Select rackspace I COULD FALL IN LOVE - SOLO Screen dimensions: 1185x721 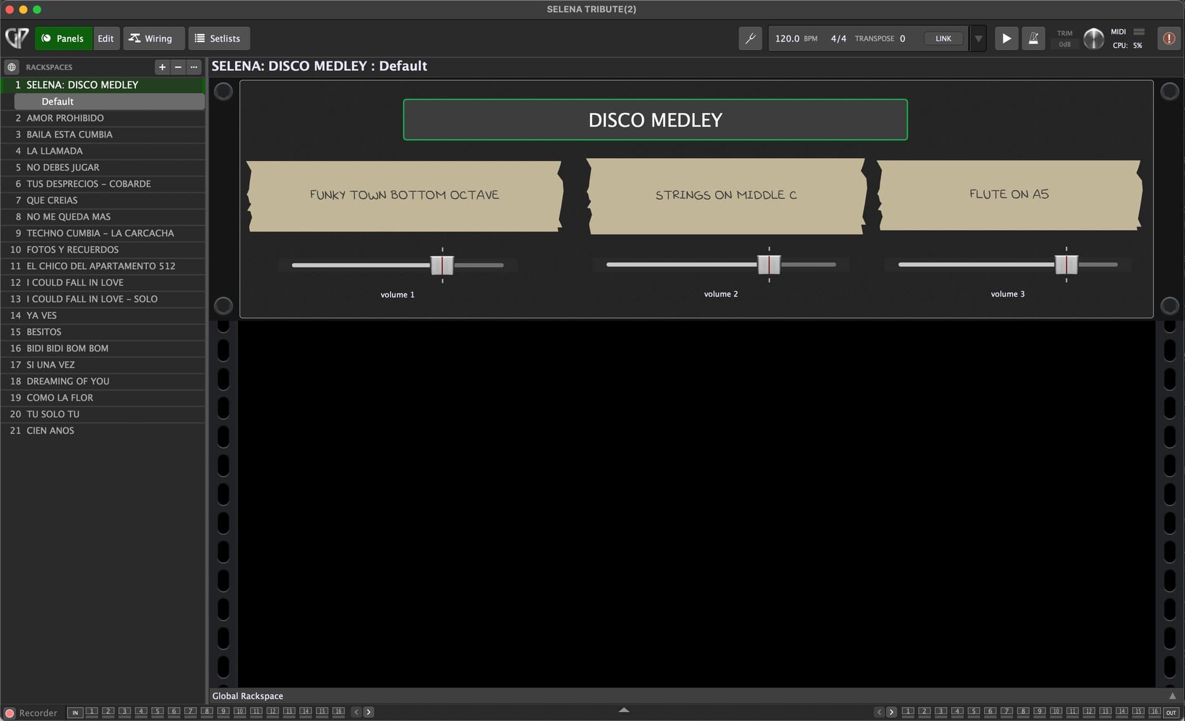pos(103,299)
